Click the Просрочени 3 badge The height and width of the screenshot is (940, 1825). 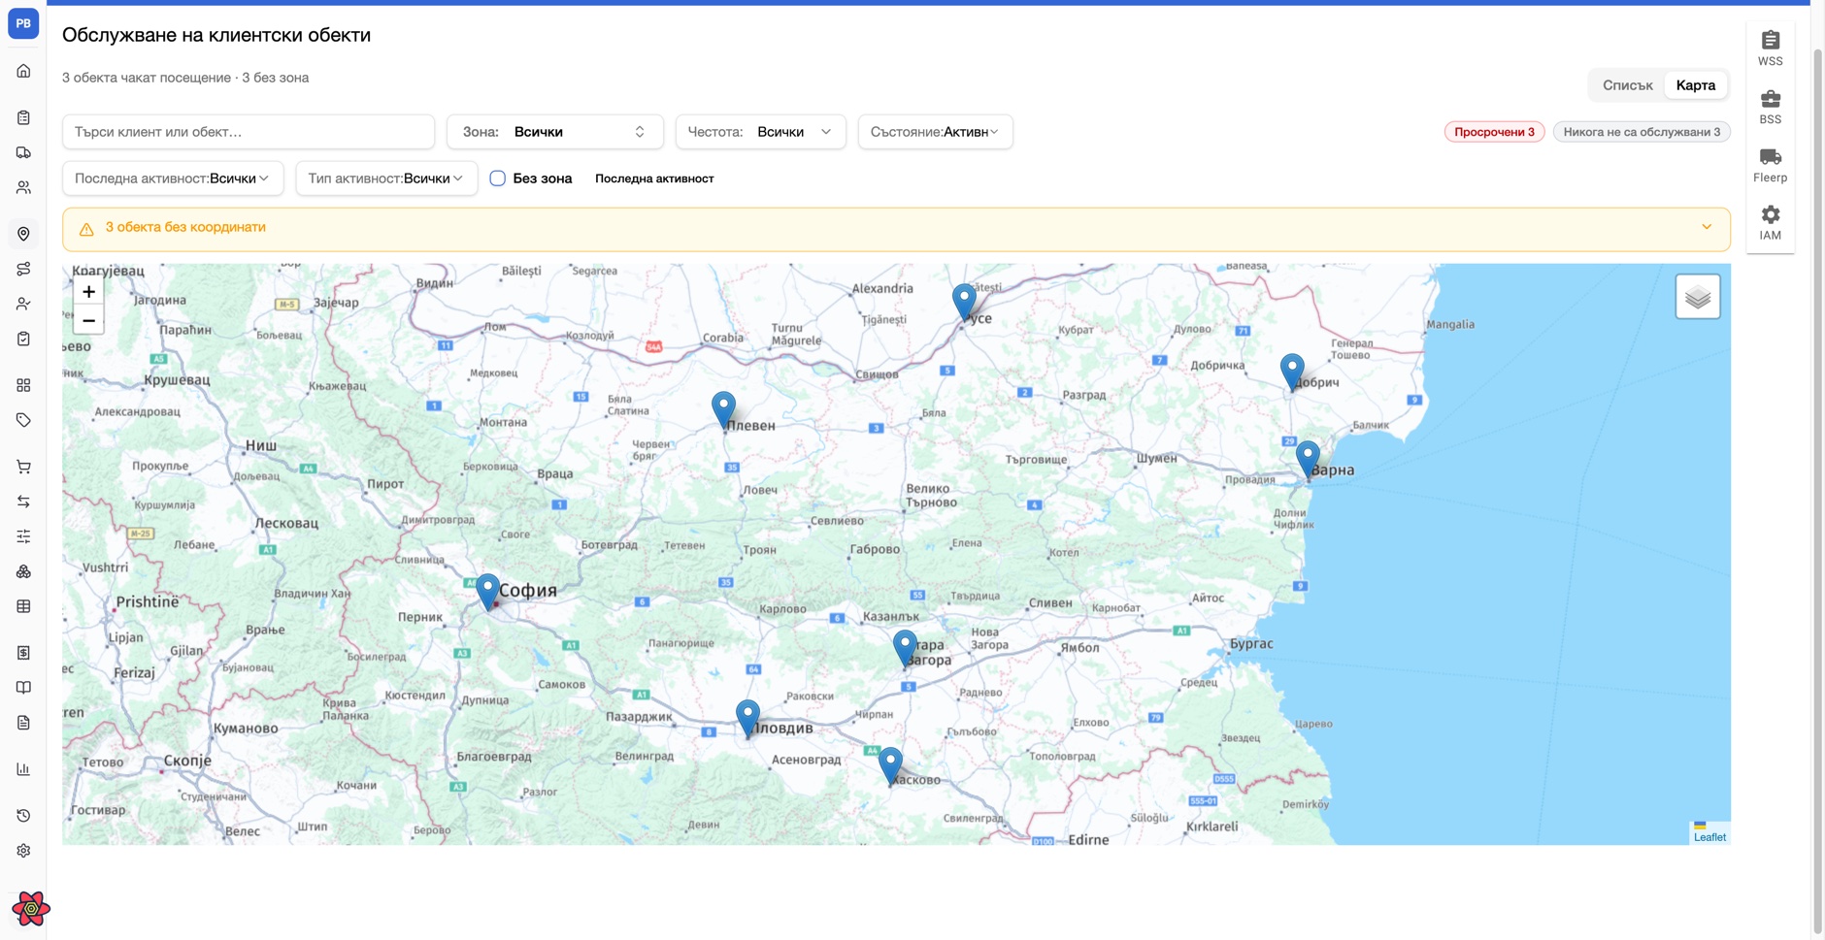pyautogui.click(x=1494, y=132)
